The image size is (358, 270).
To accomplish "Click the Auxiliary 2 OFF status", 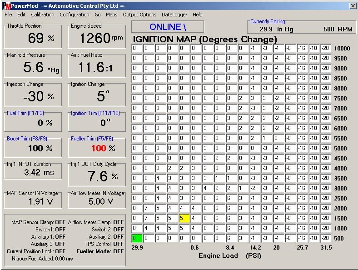I will pyautogui.click(x=119, y=237).
